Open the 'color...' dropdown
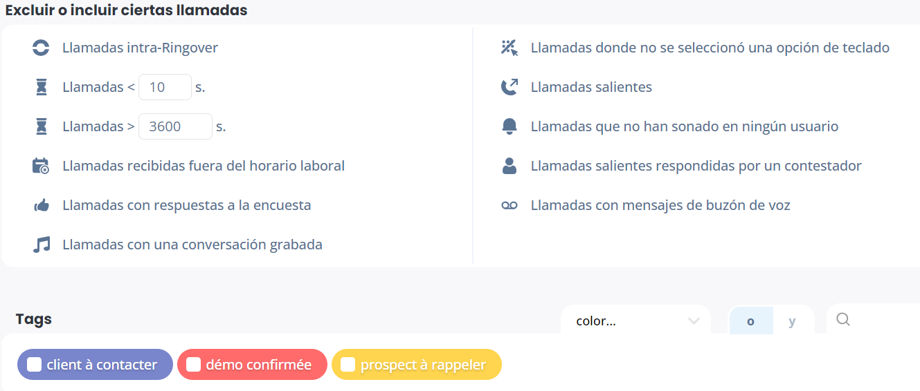920x391 pixels. 635,321
